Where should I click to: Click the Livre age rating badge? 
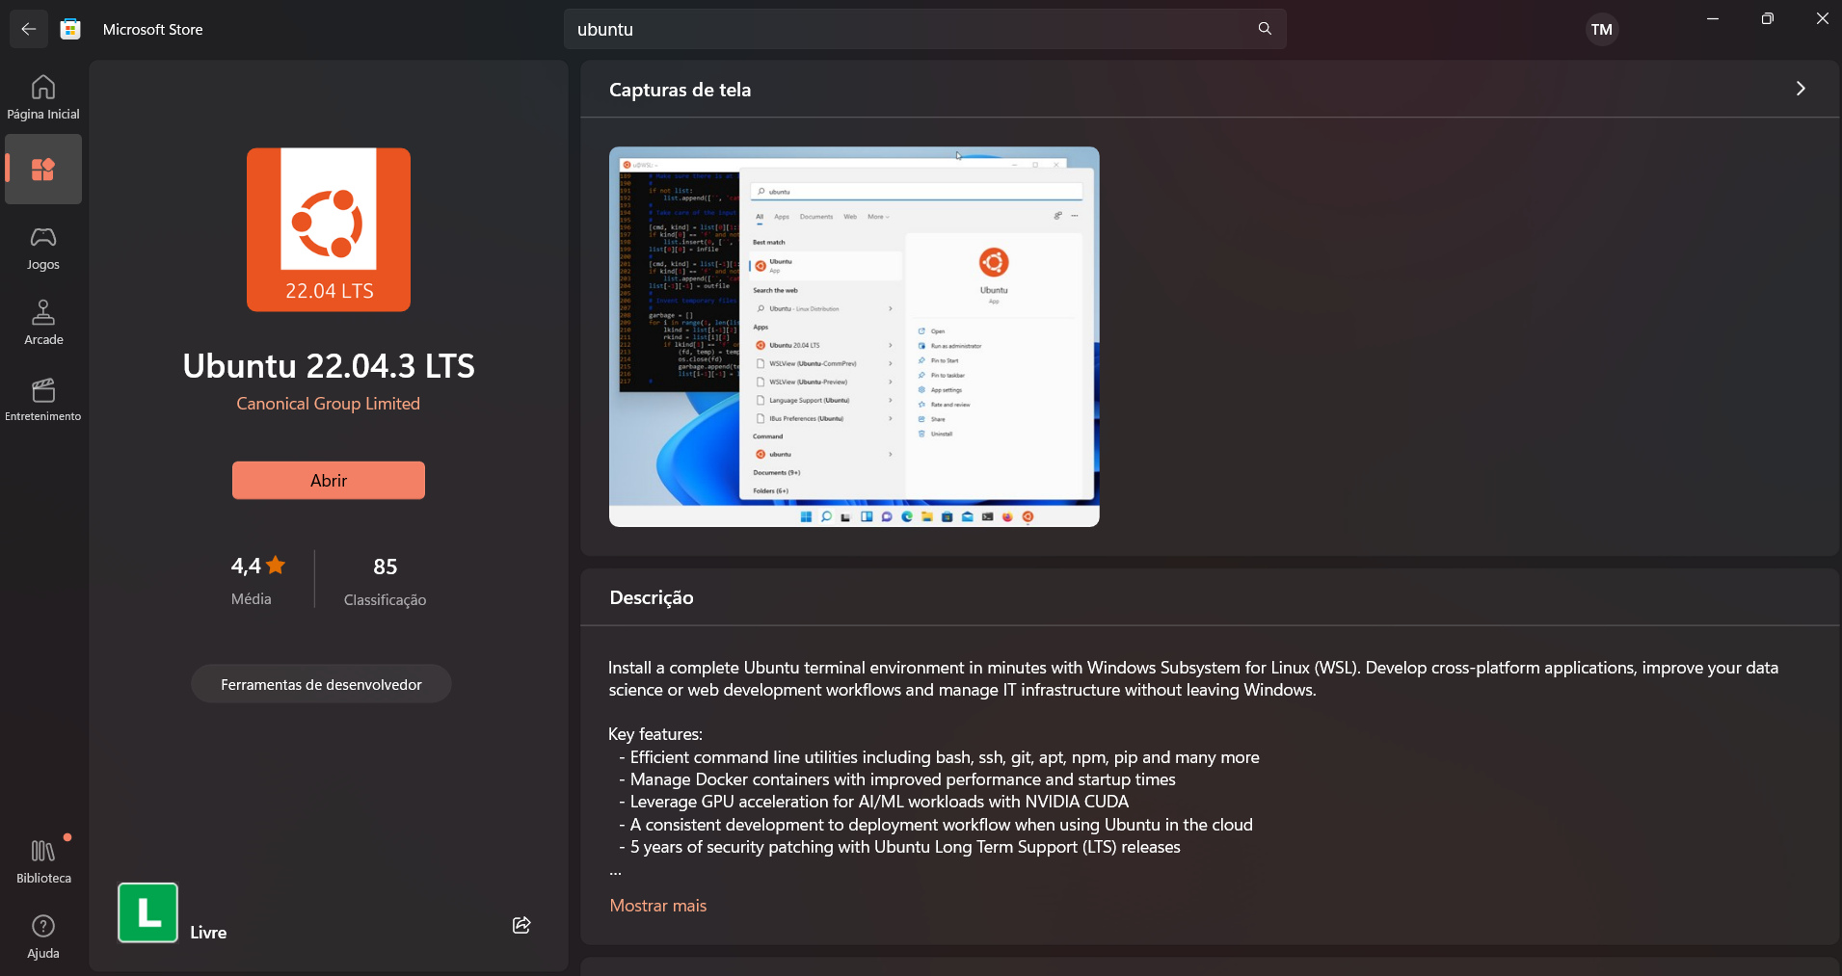click(147, 912)
